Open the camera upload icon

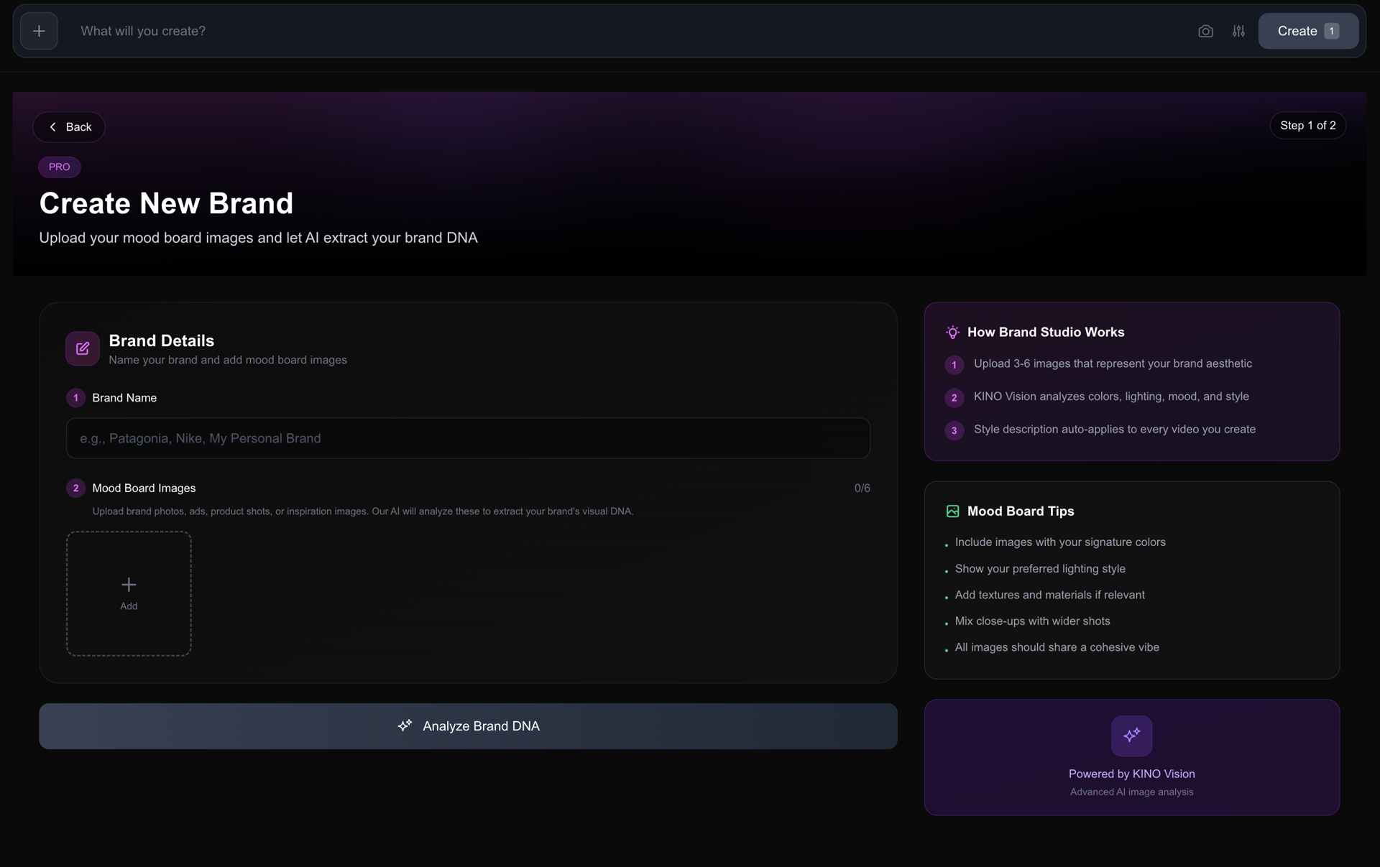click(1205, 31)
